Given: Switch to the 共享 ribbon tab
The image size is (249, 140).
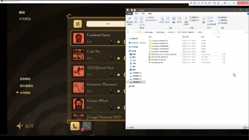Looking at the screenshot, I should [x=143, y=14].
